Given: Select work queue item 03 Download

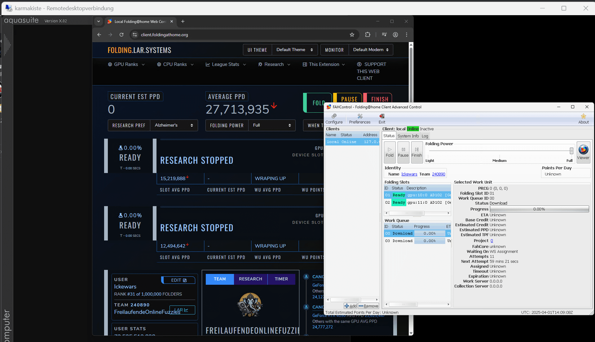Looking at the screenshot, I should pos(417,241).
